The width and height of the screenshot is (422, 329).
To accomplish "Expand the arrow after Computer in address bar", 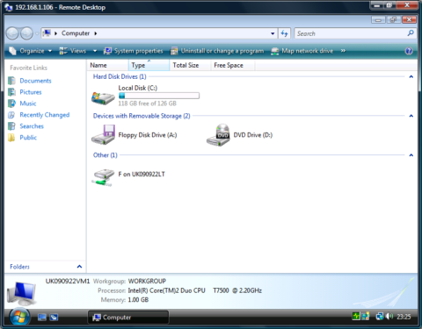I will [96, 33].
